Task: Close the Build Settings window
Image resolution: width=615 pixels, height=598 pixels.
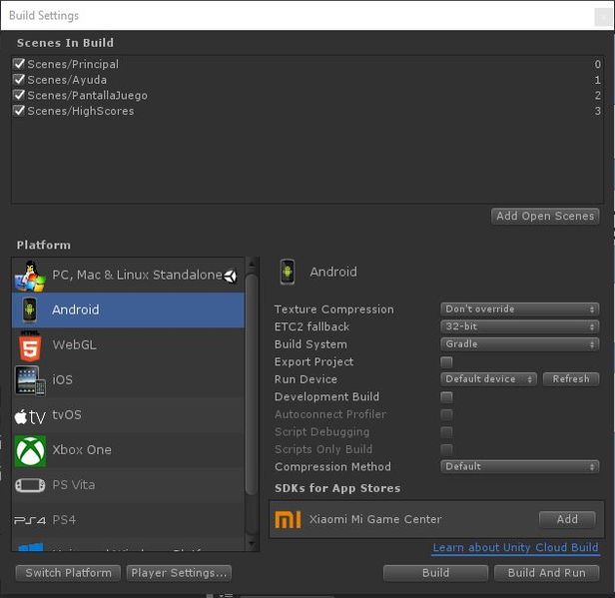Action: [x=603, y=17]
